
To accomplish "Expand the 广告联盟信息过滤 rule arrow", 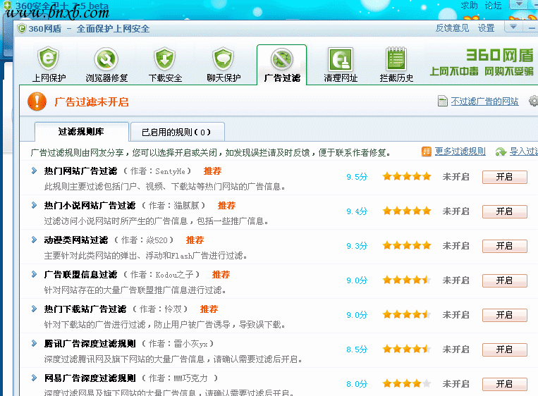I will [35, 274].
